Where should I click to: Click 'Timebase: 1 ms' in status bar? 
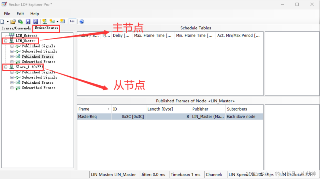click(x=186, y=175)
